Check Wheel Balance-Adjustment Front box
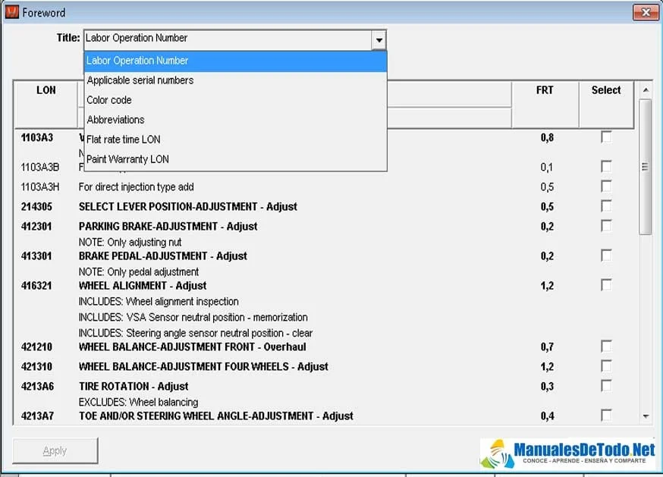This screenshot has width=663, height=477. click(x=606, y=347)
